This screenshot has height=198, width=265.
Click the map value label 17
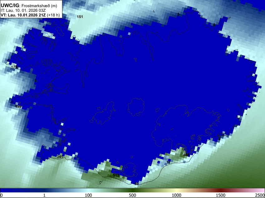pyautogui.click(x=168, y=162)
